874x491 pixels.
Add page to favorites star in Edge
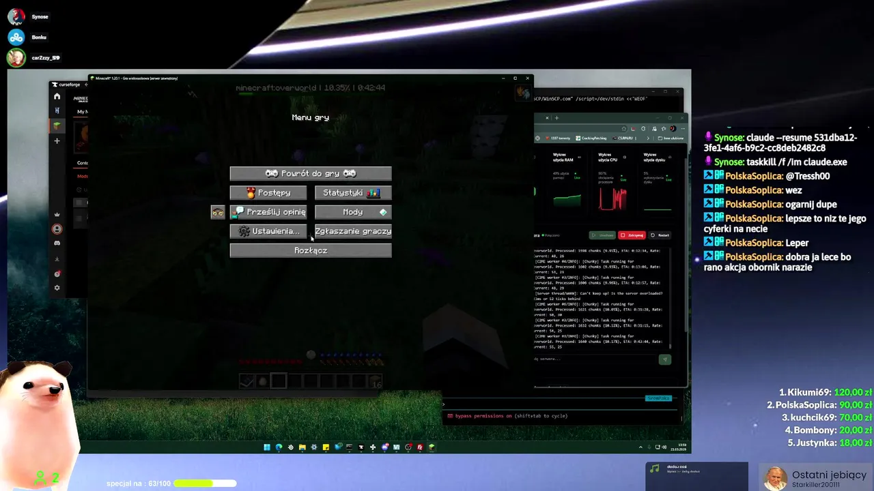tap(624, 128)
